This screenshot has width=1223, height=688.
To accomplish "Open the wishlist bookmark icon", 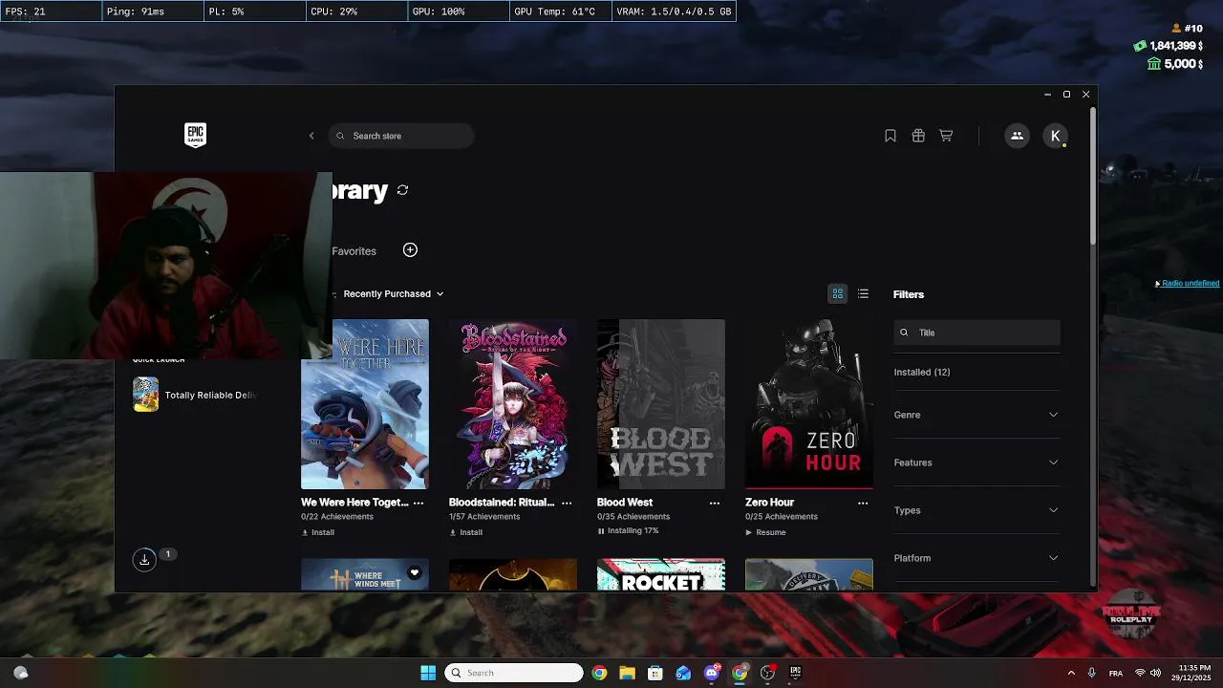I will click(x=890, y=136).
